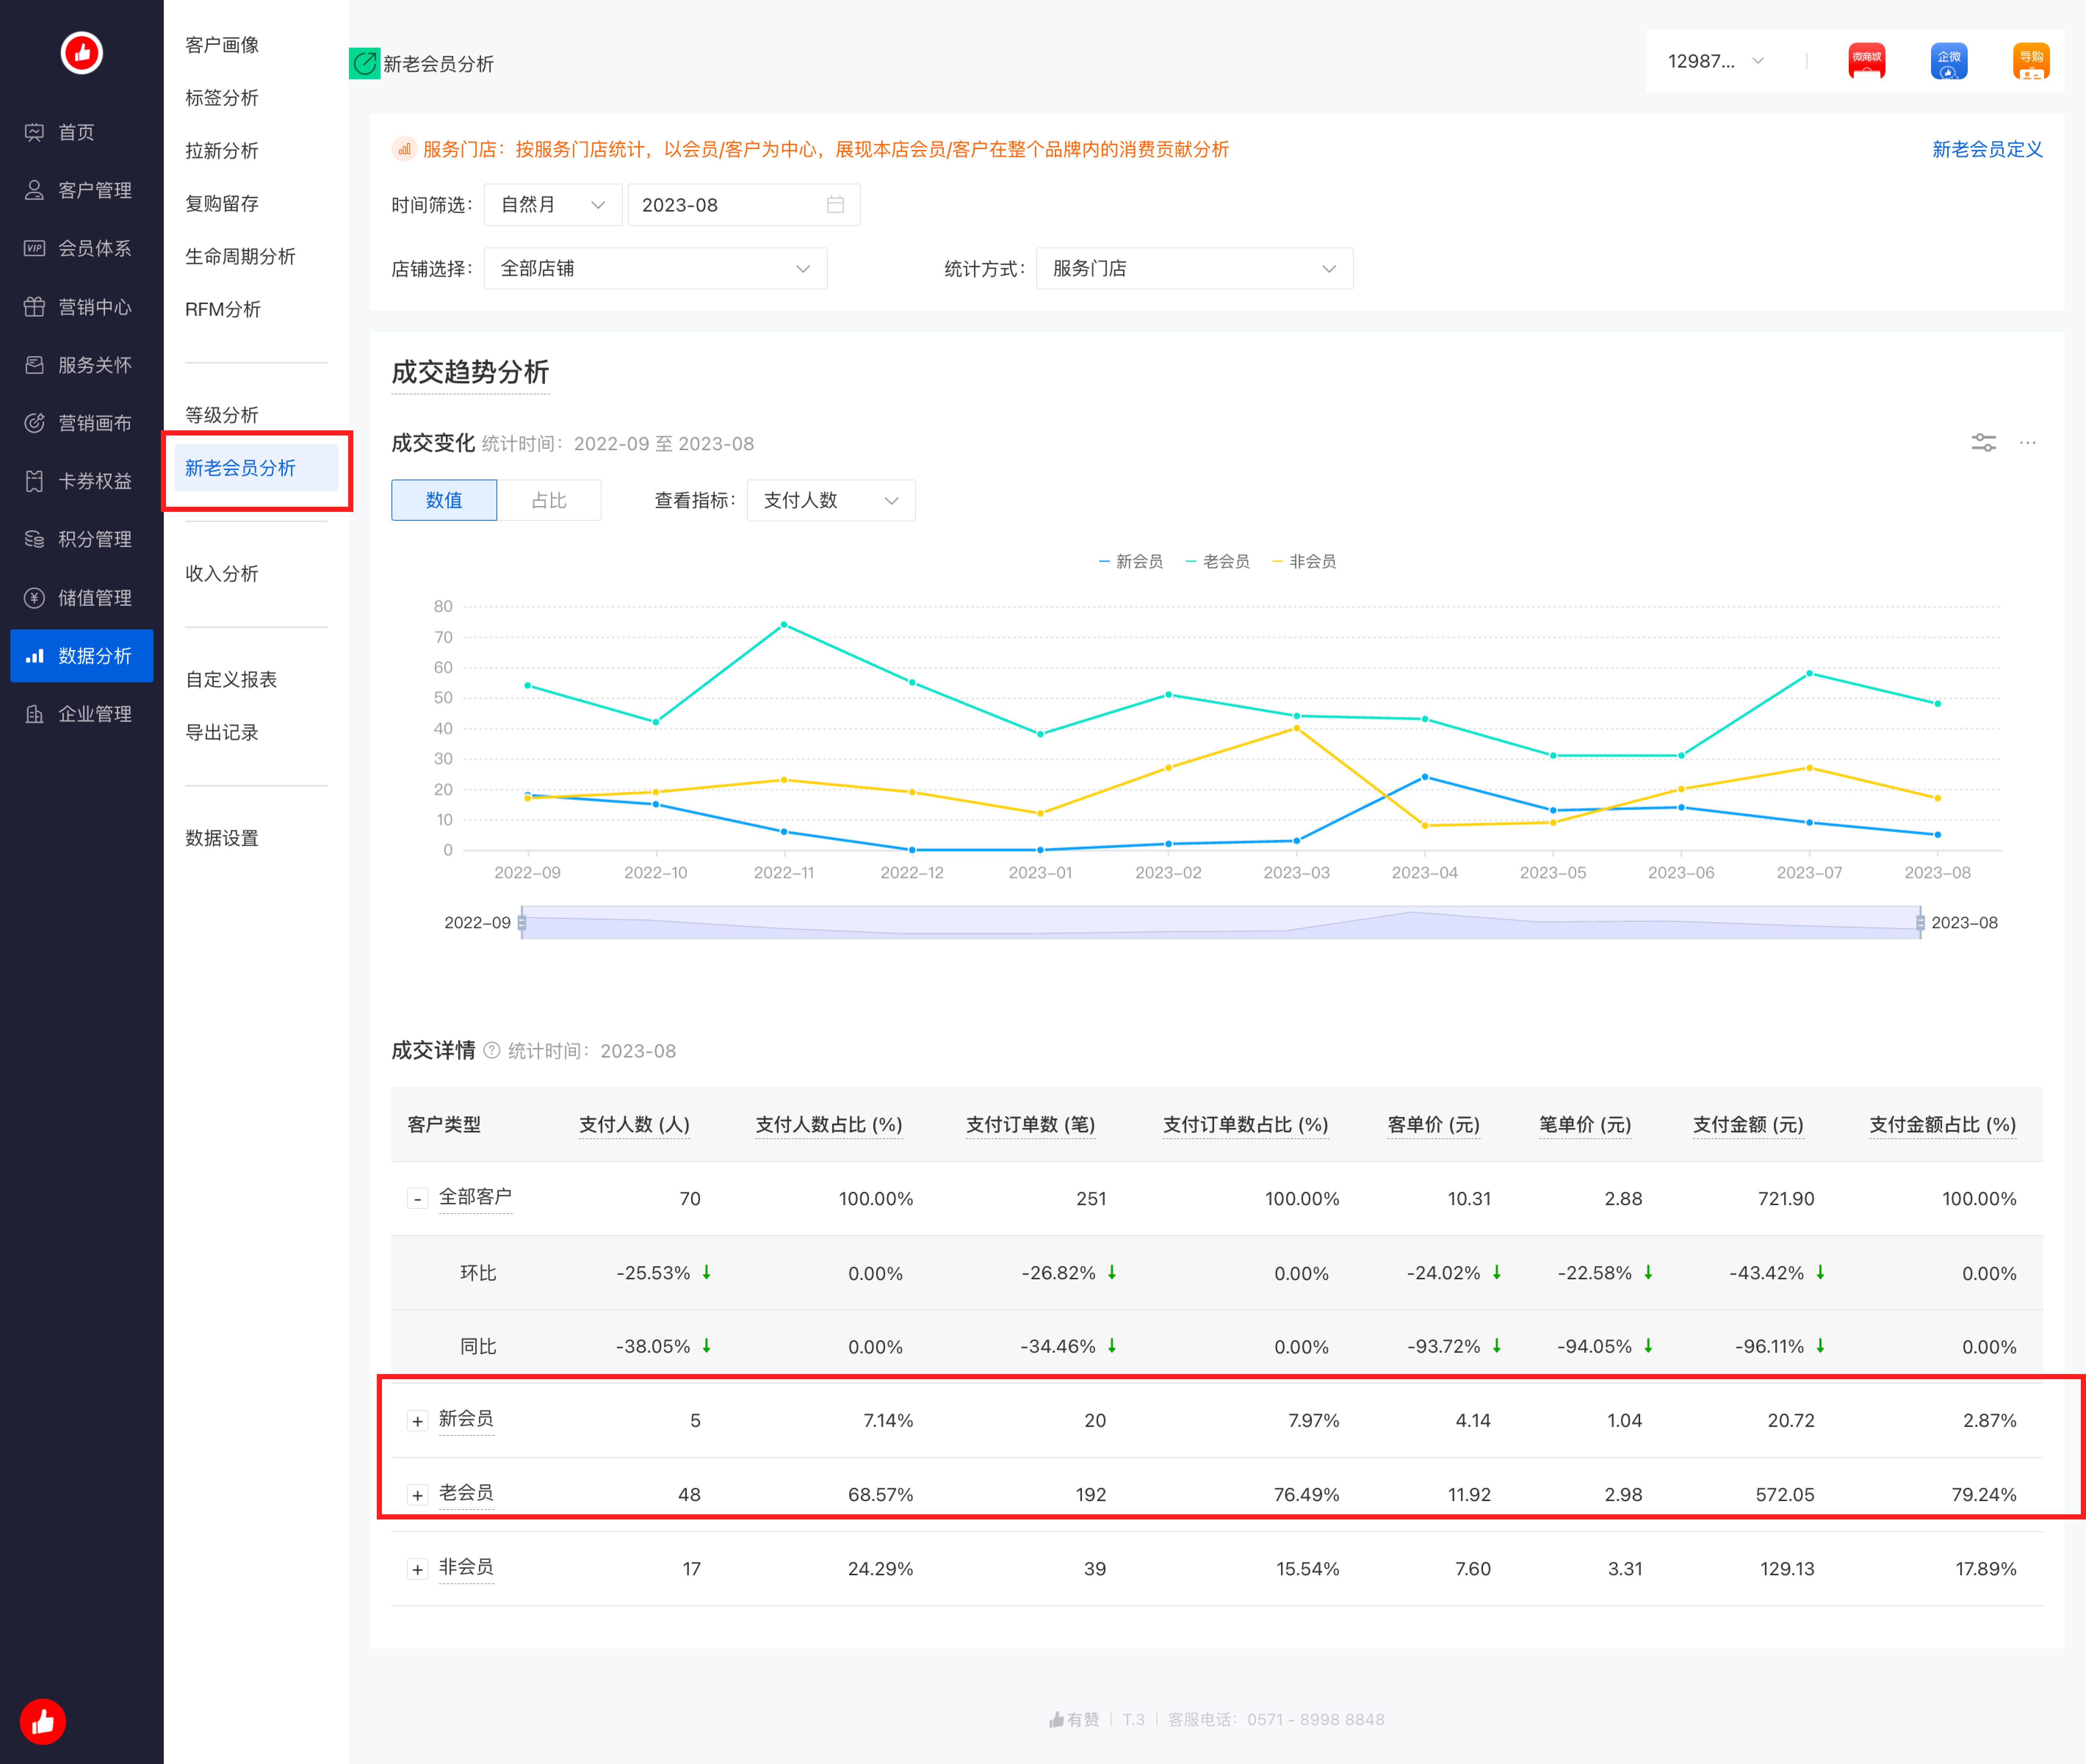Image resolution: width=2086 pixels, height=1764 pixels.
Task: Open 数据设置 submenu item
Action: 222,838
